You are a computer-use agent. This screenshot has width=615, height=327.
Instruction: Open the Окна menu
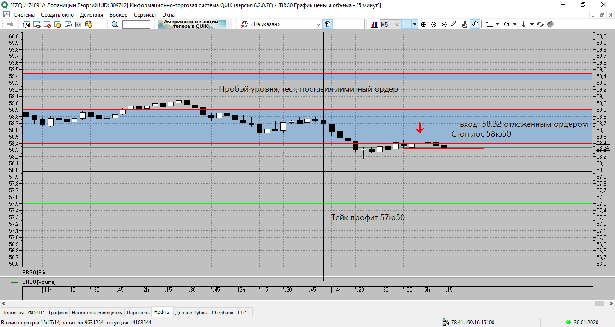pyautogui.click(x=168, y=15)
